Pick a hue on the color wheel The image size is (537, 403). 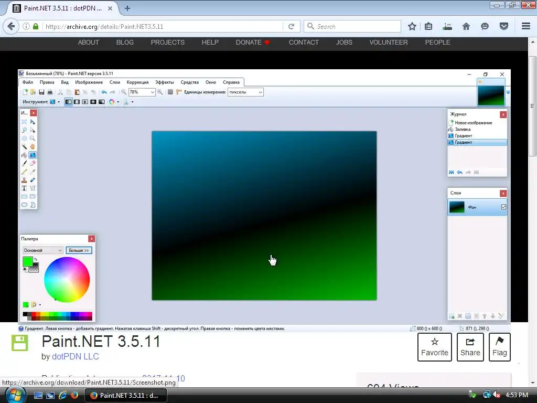point(67,280)
